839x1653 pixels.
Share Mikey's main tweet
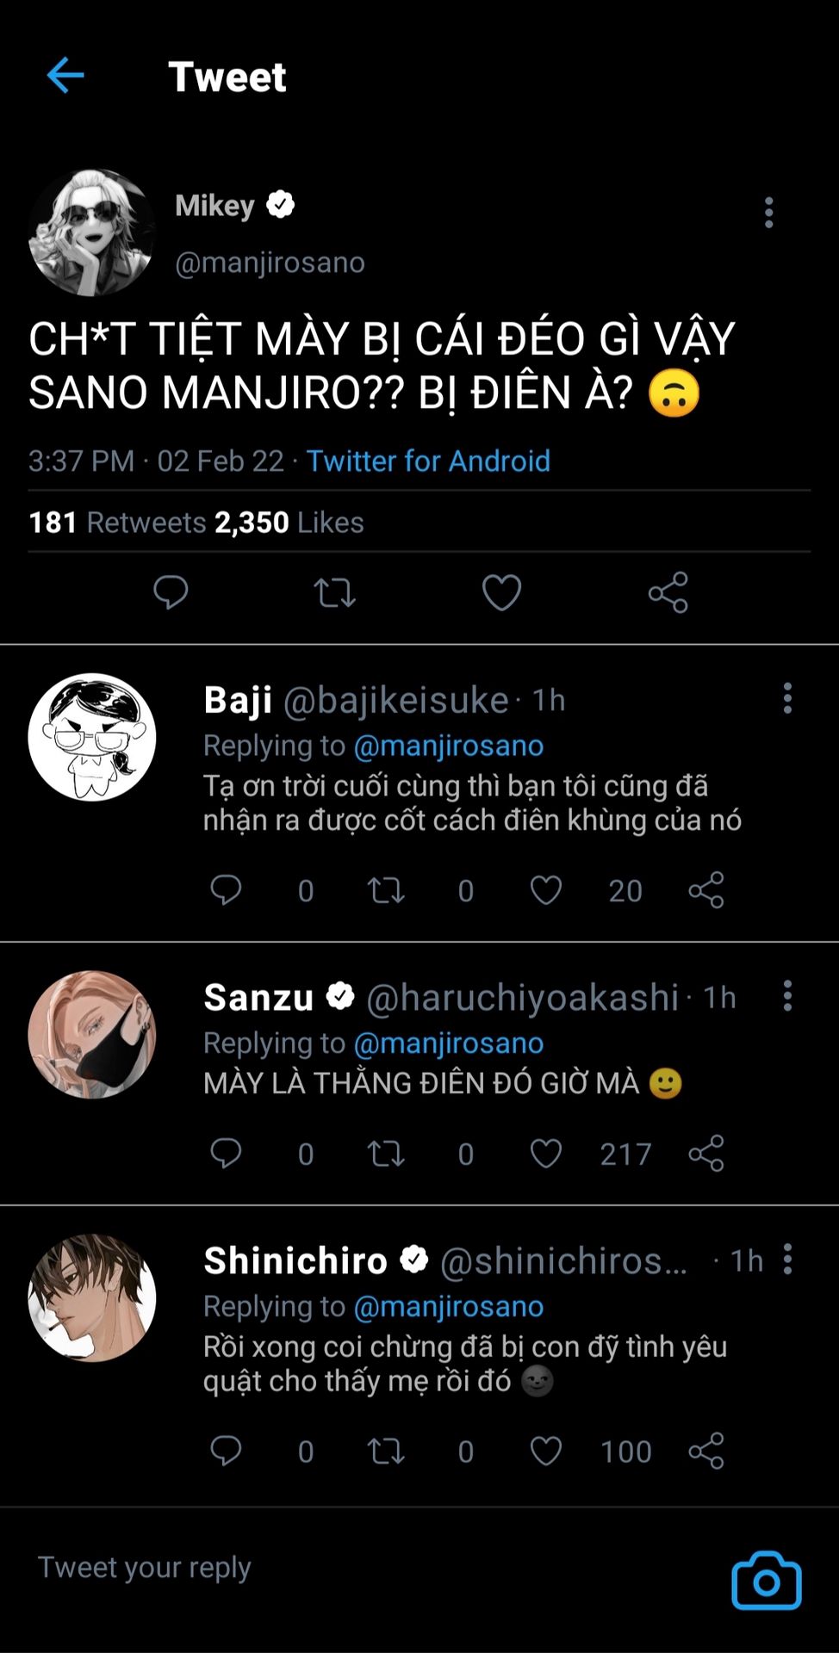pyautogui.click(x=668, y=592)
